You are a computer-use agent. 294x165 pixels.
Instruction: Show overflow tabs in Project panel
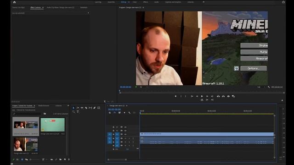point(68,106)
